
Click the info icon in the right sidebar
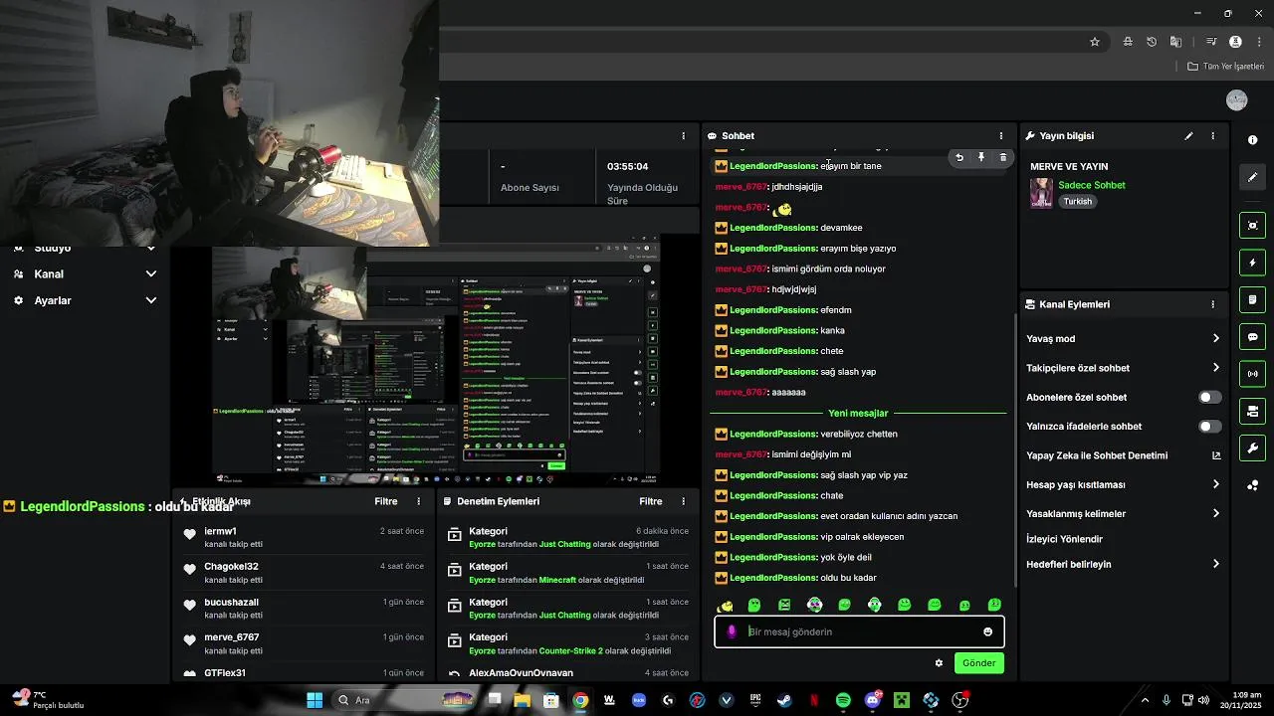tap(1253, 140)
